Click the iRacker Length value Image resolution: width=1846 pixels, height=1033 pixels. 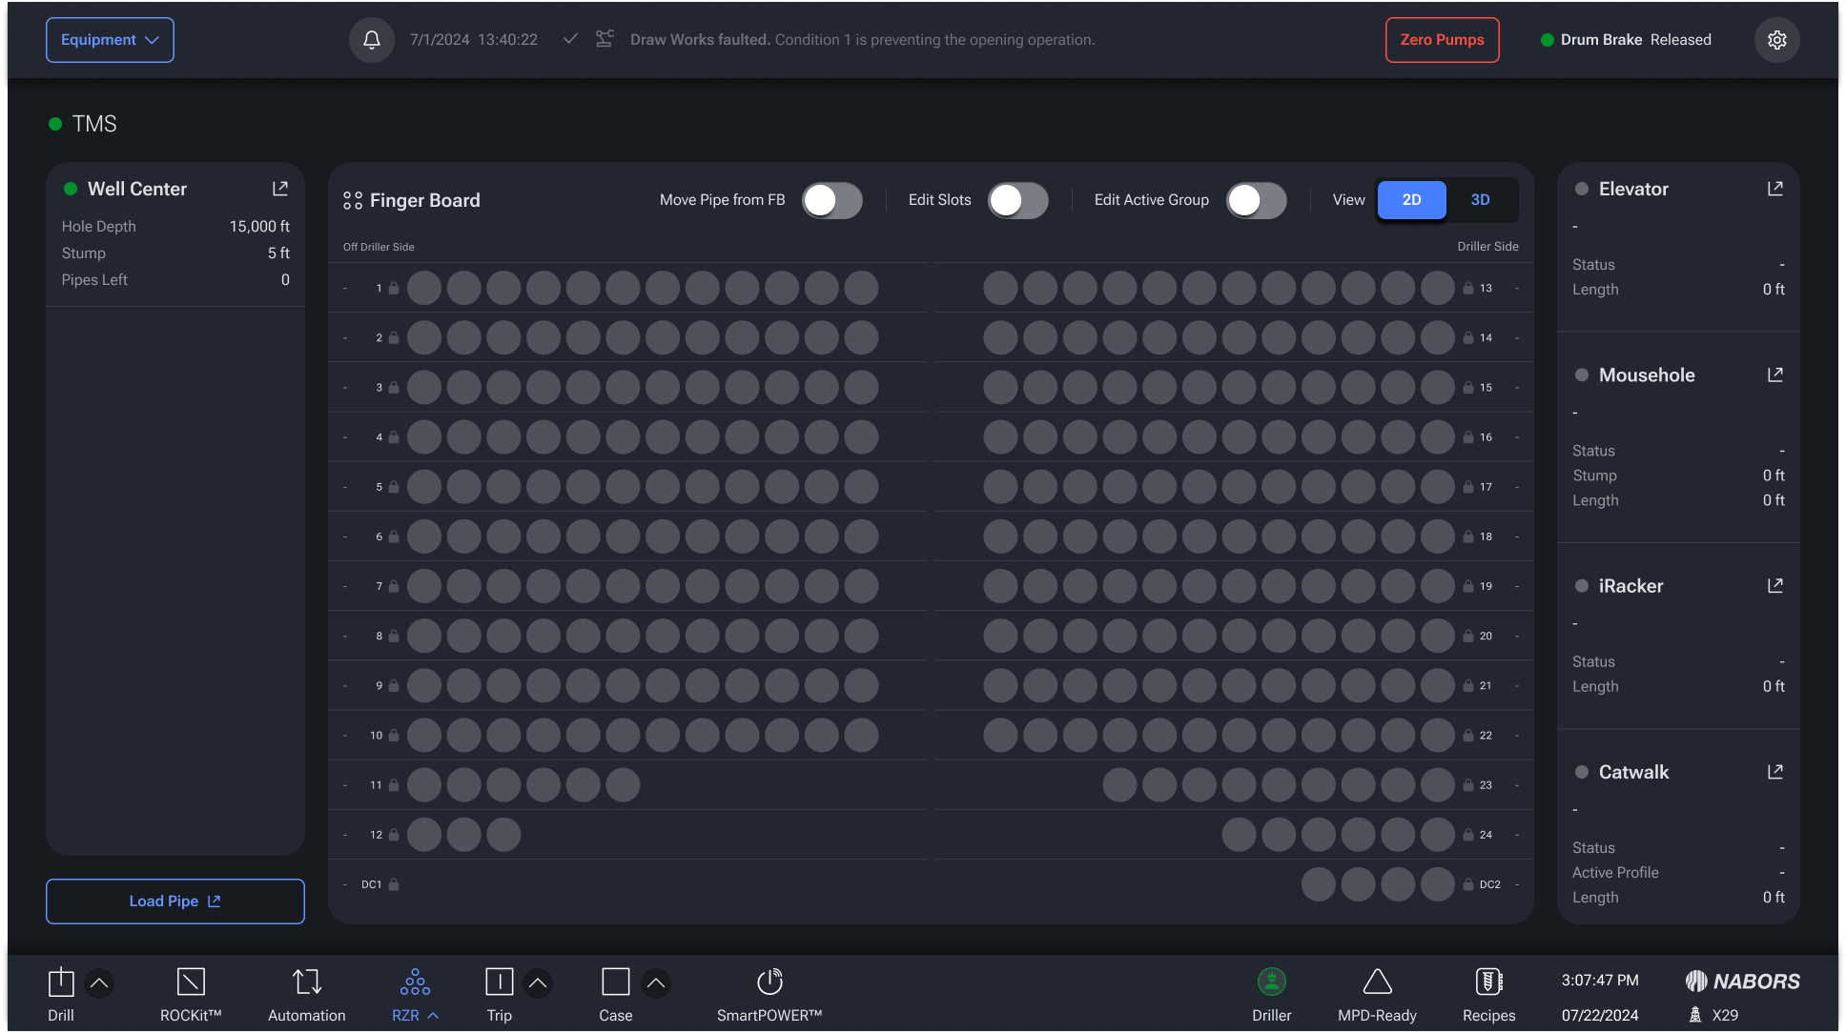pyautogui.click(x=1774, y=687)
